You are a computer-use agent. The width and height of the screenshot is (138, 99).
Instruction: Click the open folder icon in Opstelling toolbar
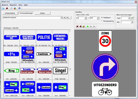[x=84, y=26]
